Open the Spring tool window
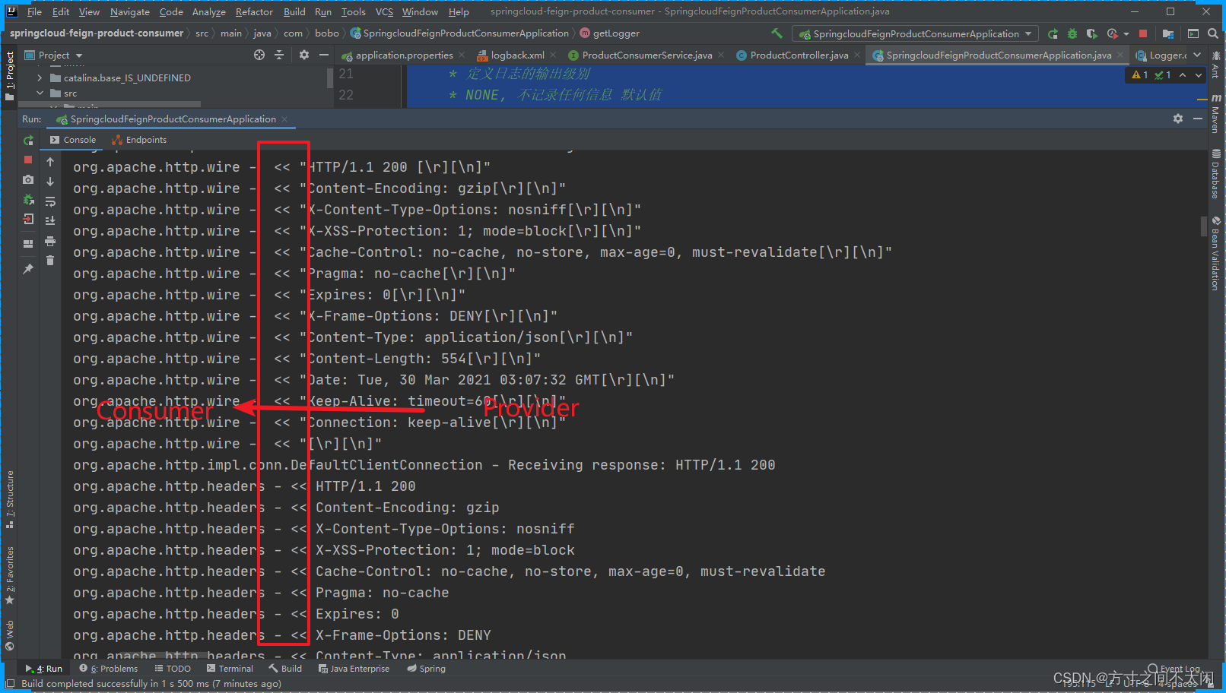Image resolution: width=1226 pixels, height=693 pixels. click(426, 669)
